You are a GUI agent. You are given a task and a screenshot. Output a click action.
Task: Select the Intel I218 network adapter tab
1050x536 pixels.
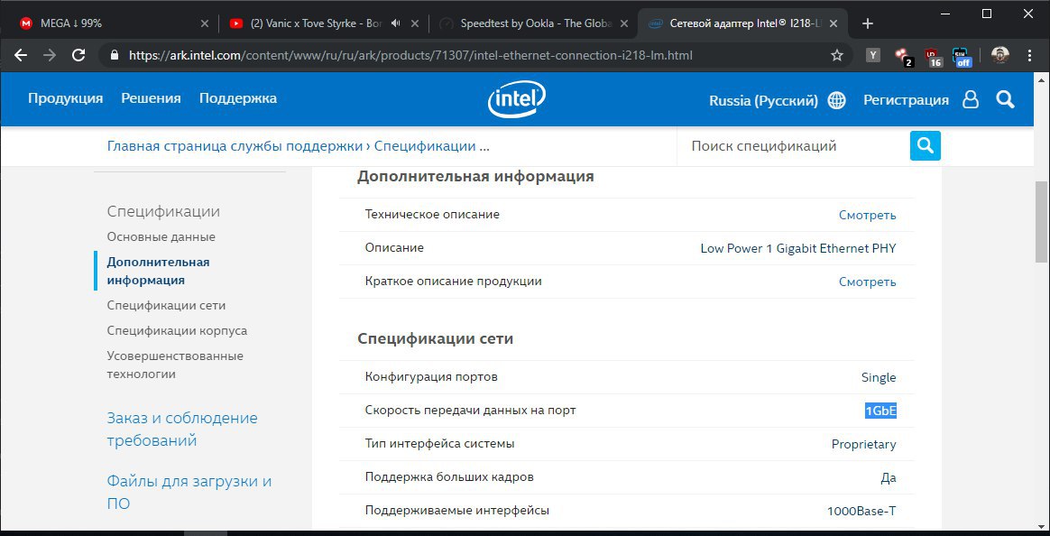tap(743, 23)
